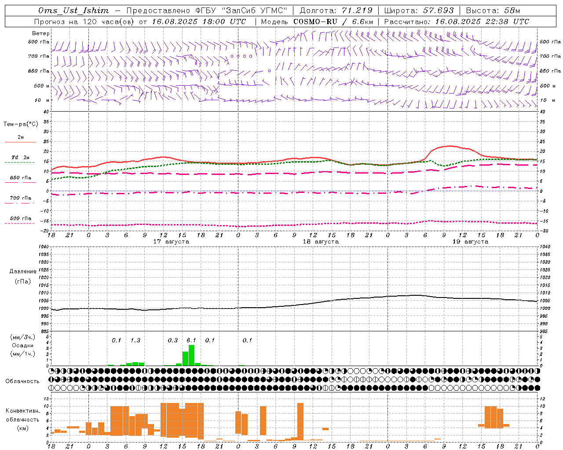Click the Долгота: 71.219 value

336,11
